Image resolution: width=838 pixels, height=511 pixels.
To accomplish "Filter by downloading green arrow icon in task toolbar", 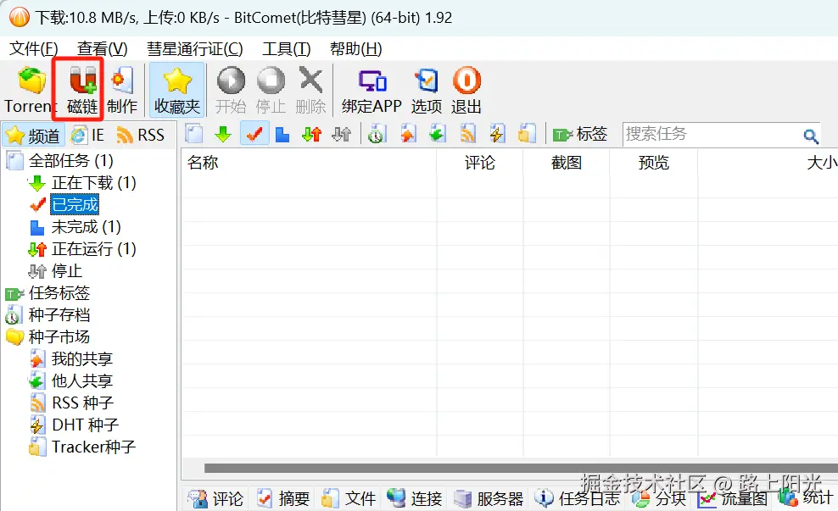I will point(223,134).
